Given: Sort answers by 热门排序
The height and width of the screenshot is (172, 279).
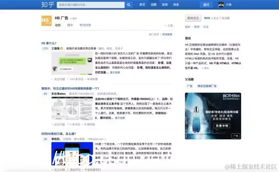Looking at the screenshot, I should (x=154, y=34).
